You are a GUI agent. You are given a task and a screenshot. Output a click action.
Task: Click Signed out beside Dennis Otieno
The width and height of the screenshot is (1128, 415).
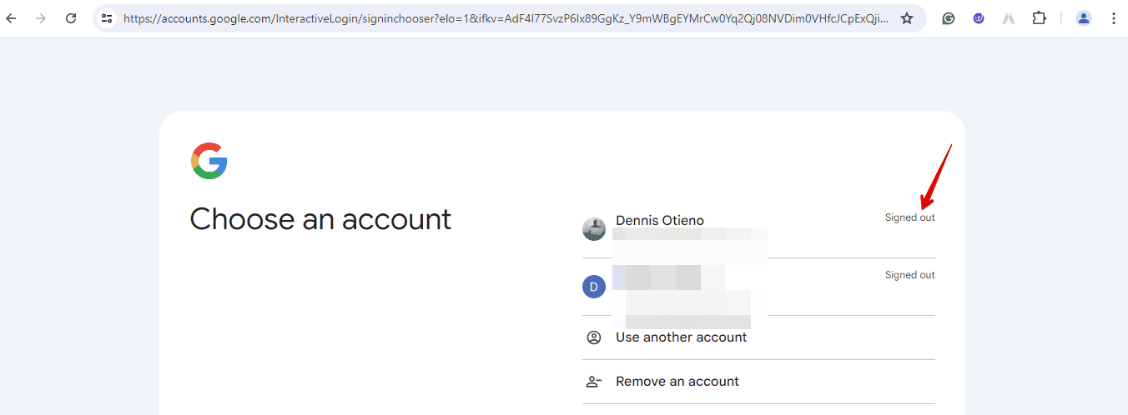910,217
